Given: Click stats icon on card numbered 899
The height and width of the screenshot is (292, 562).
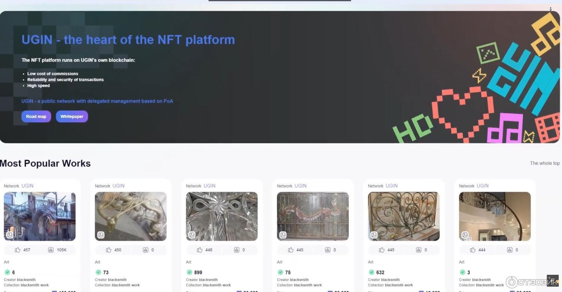Looking at the screenshot, I should 237,250.
